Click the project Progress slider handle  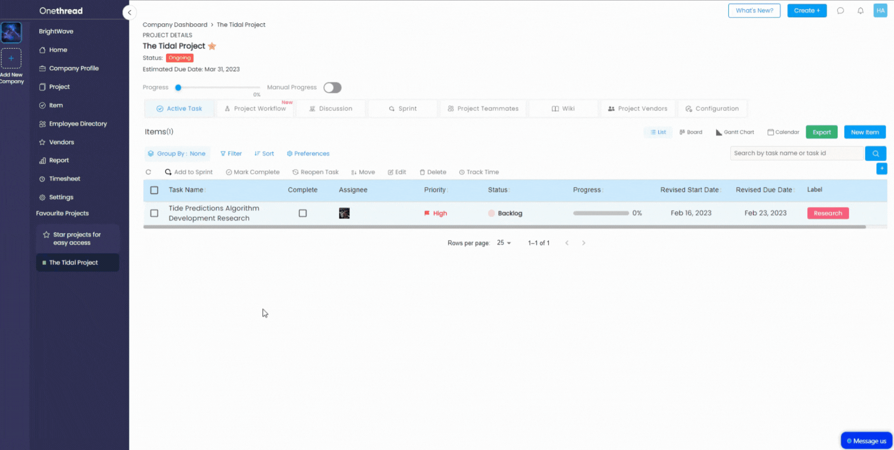[178, 88]
